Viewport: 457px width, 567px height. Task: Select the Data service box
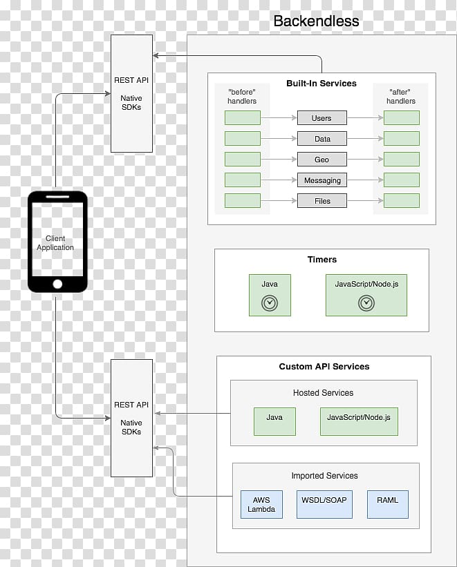(322, 139)
